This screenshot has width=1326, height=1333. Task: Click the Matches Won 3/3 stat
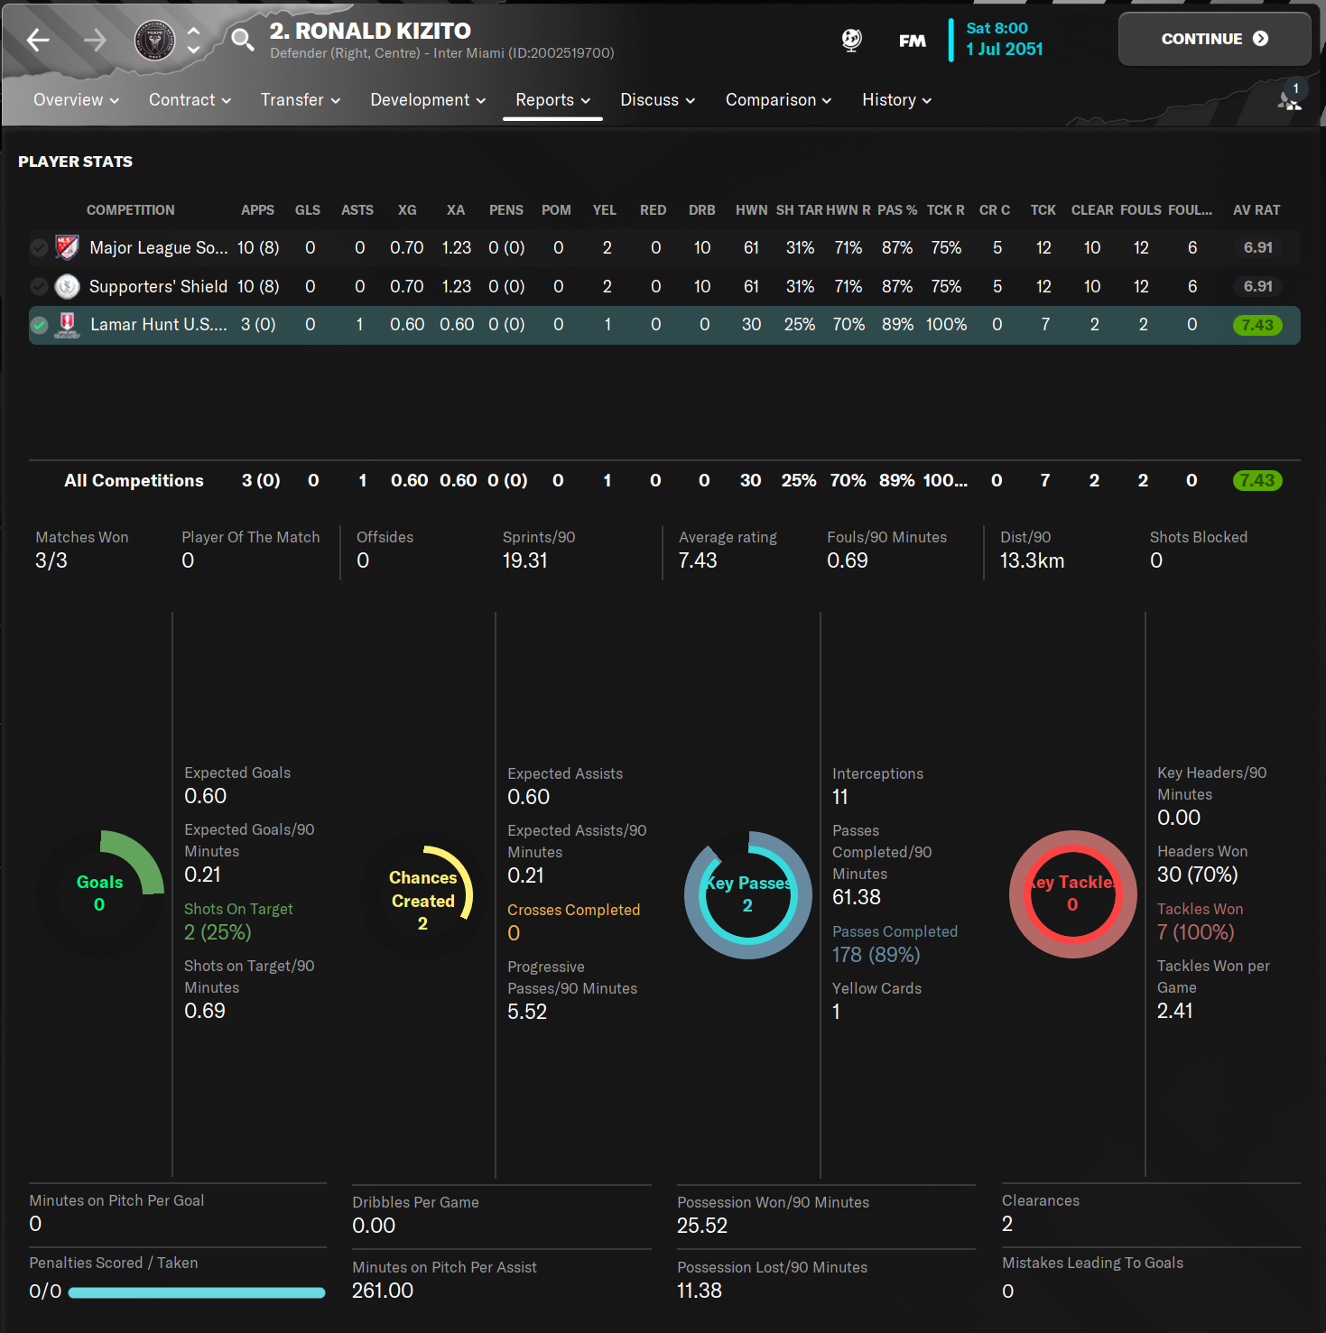tap(81, 549)
